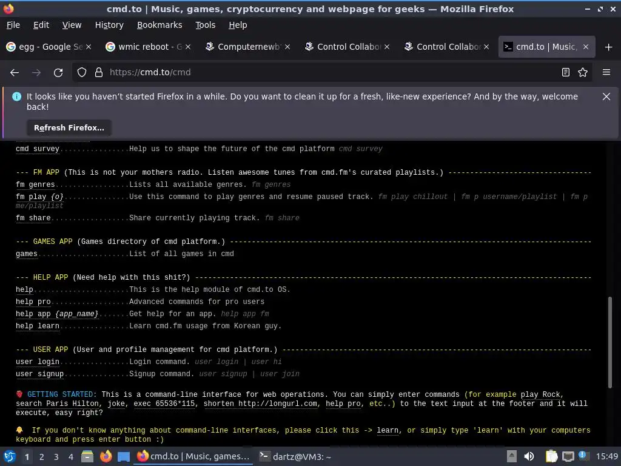Screen dimensions: 621x466
Task: Open the History menu
Action: [x=109, y=25]
